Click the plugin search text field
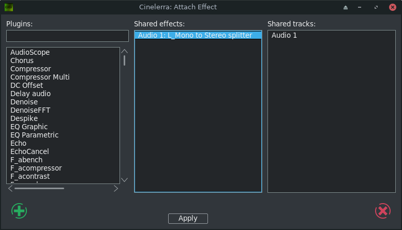The image size is (402, 230). point(67,36)
